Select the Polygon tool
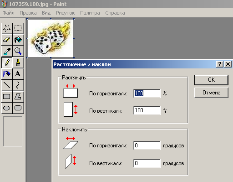The width and height of the screenshot is (233, 182). click(x=18, y=97)
